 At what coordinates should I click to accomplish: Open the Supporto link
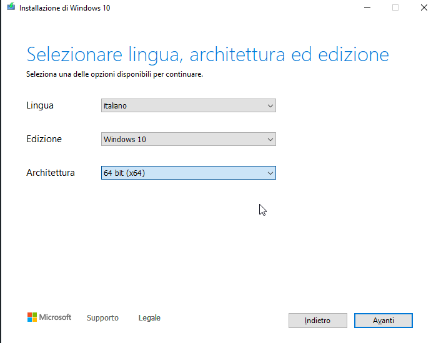pos(102,318)
